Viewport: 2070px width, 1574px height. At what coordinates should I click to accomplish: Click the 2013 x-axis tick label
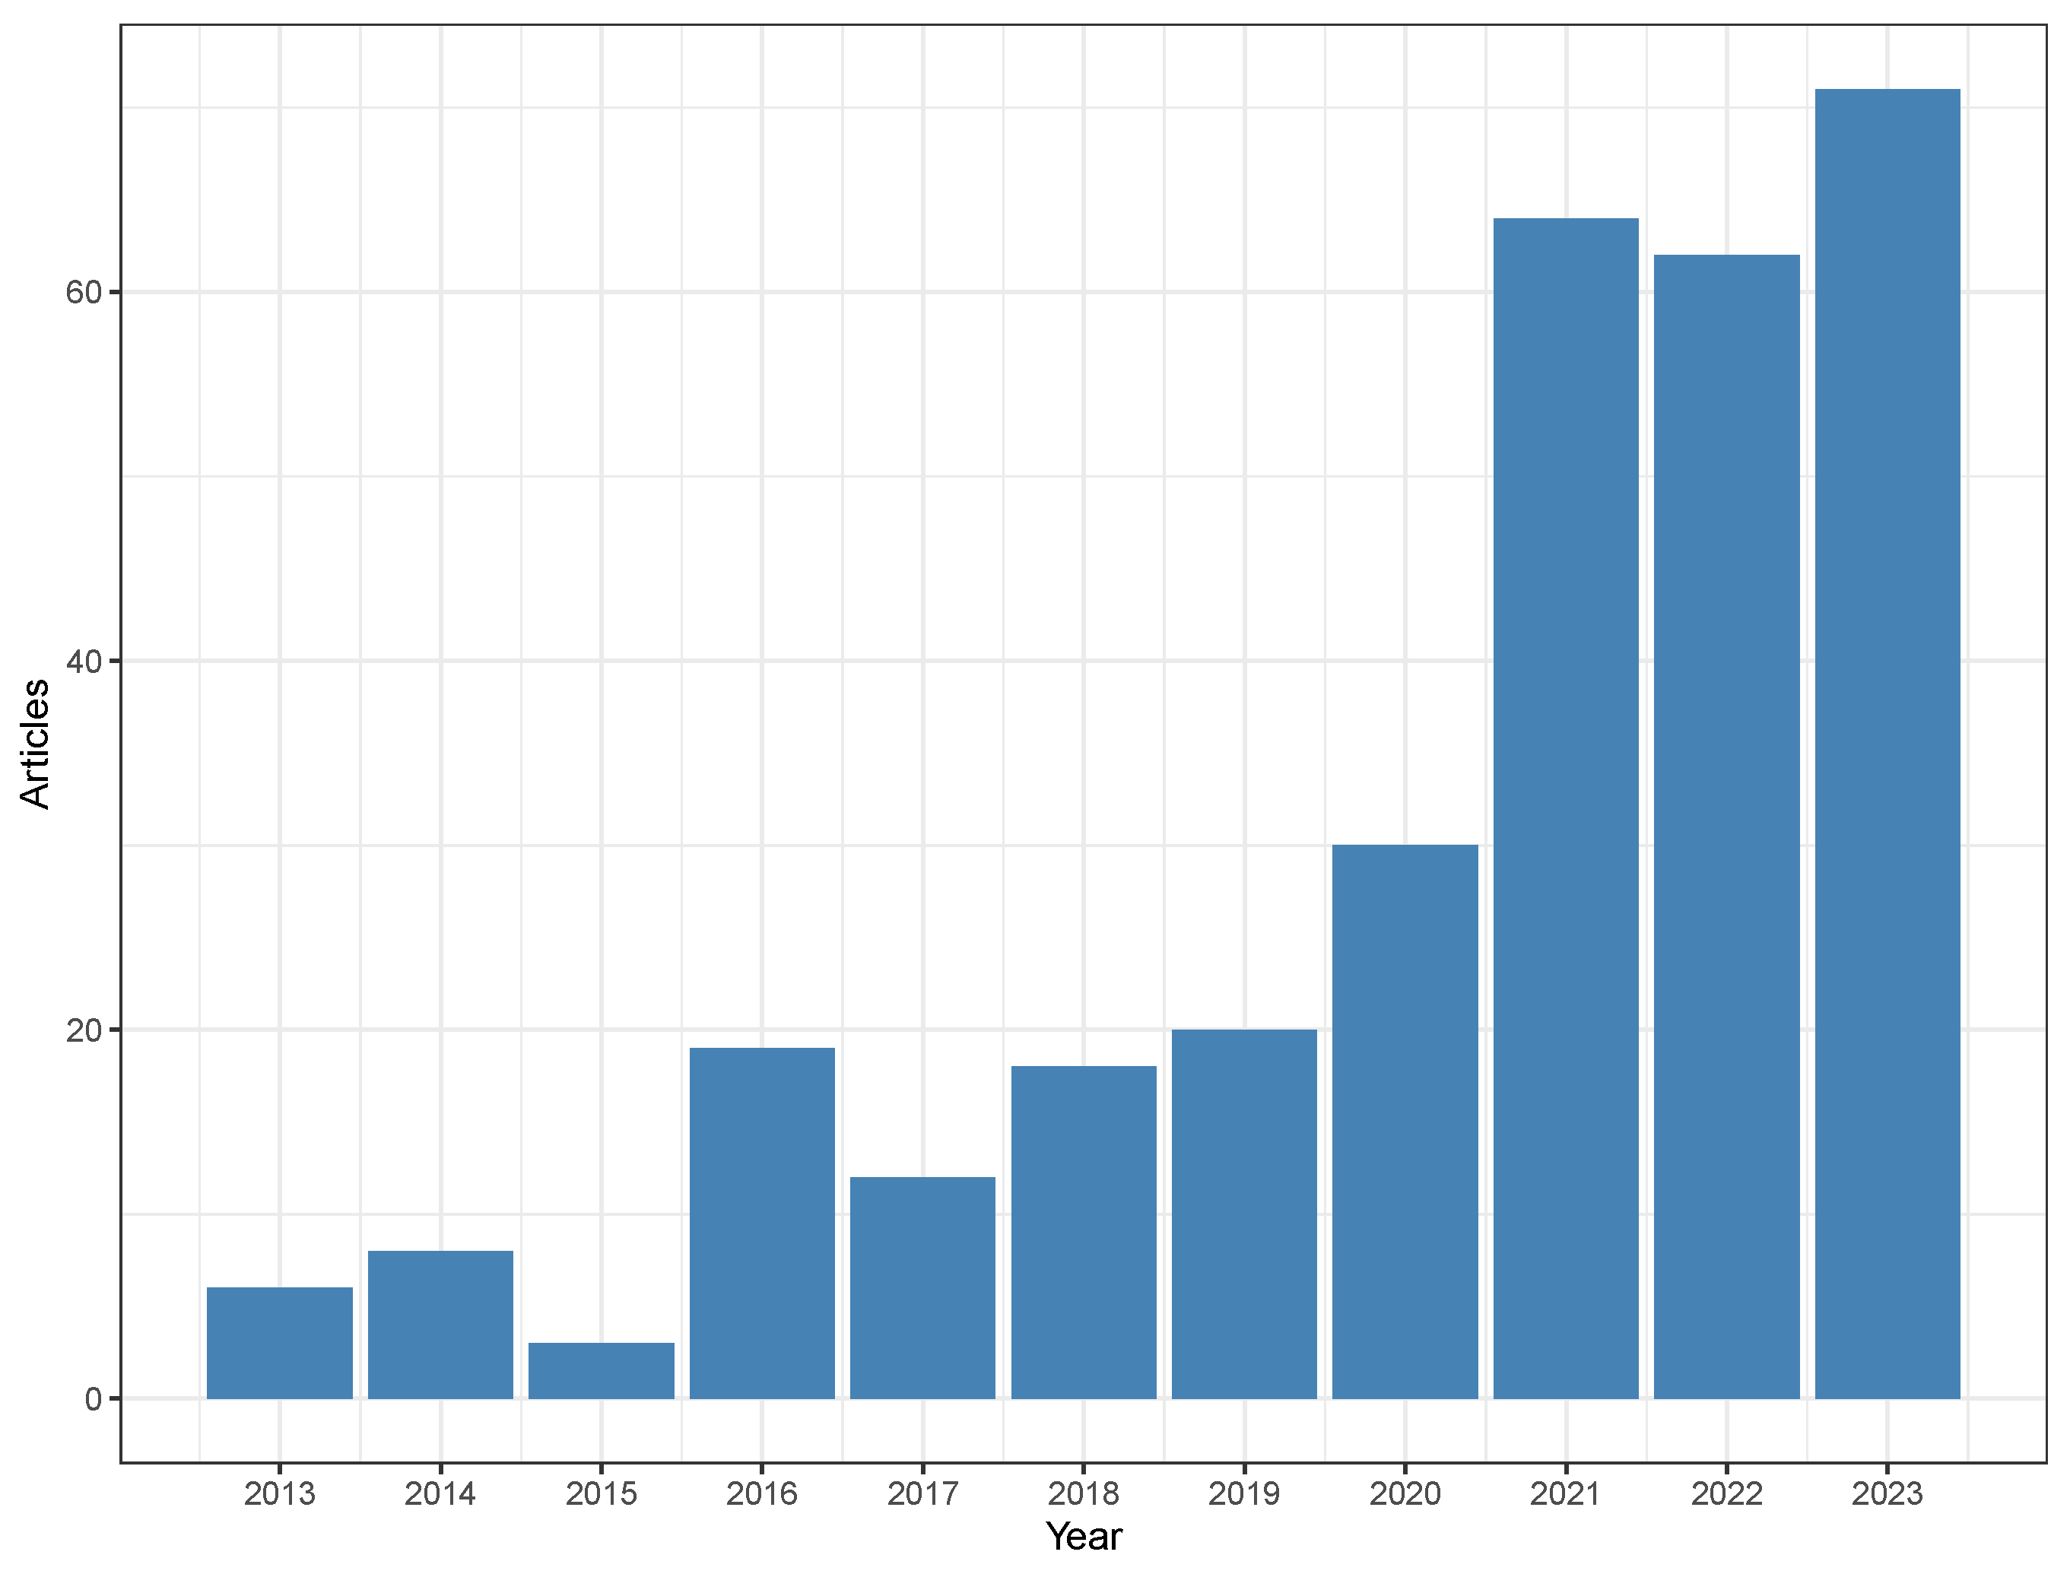279,1493
